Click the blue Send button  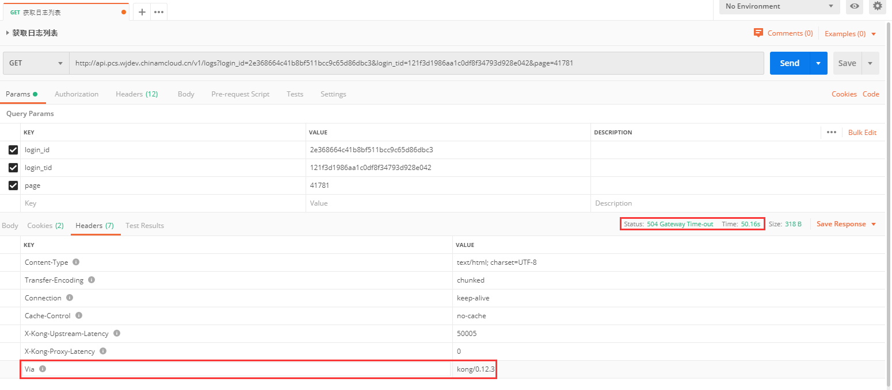[789, 63]
